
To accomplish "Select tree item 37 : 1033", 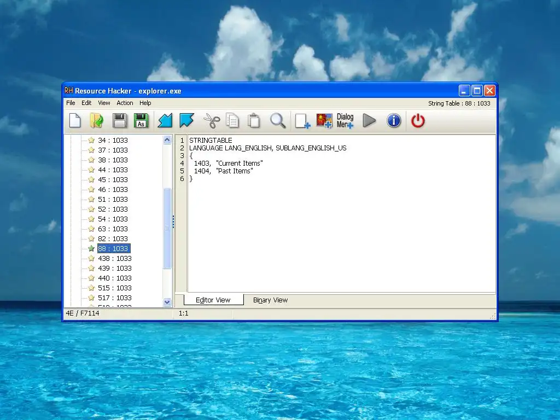I will (113, 150).
